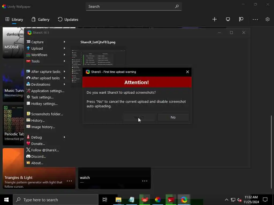The image size is (274, 205).
Task: Click the Task settings gear icon
Action: point(28,97)
